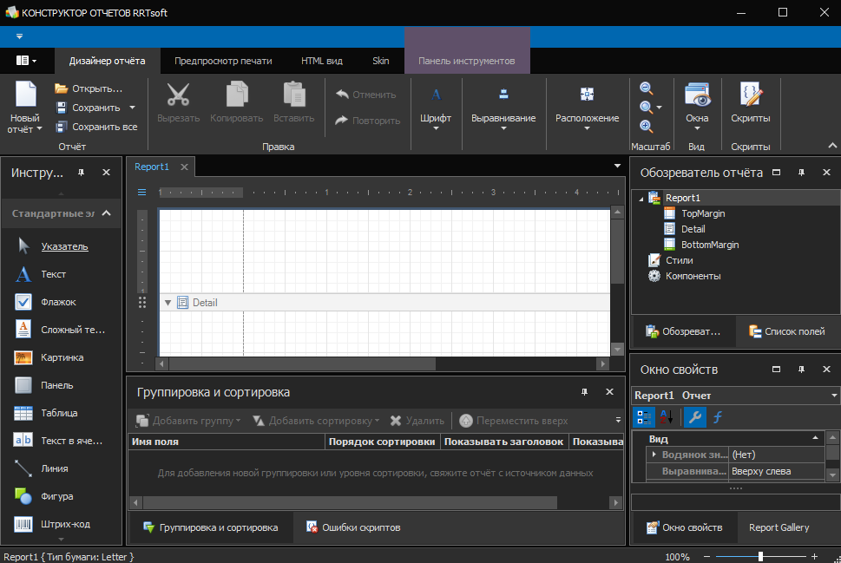Switch properties to alphabetical sort

click(666, 417)
